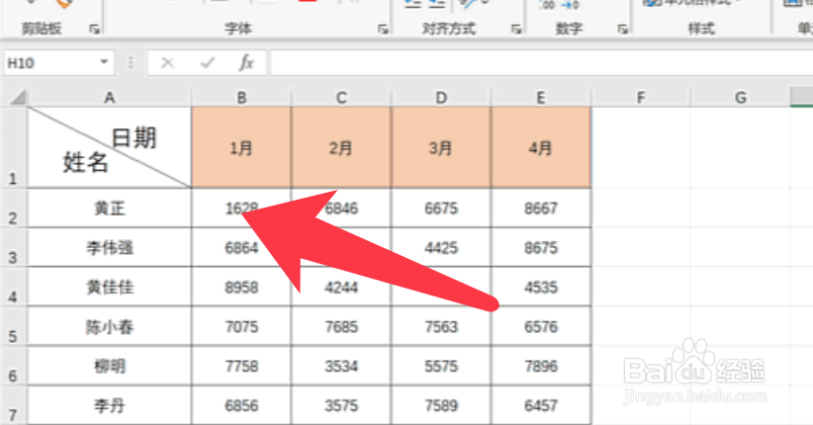Select column A header
Image resolution: width=813 pixels, height=425 pixels.
[x=110, y=97]
